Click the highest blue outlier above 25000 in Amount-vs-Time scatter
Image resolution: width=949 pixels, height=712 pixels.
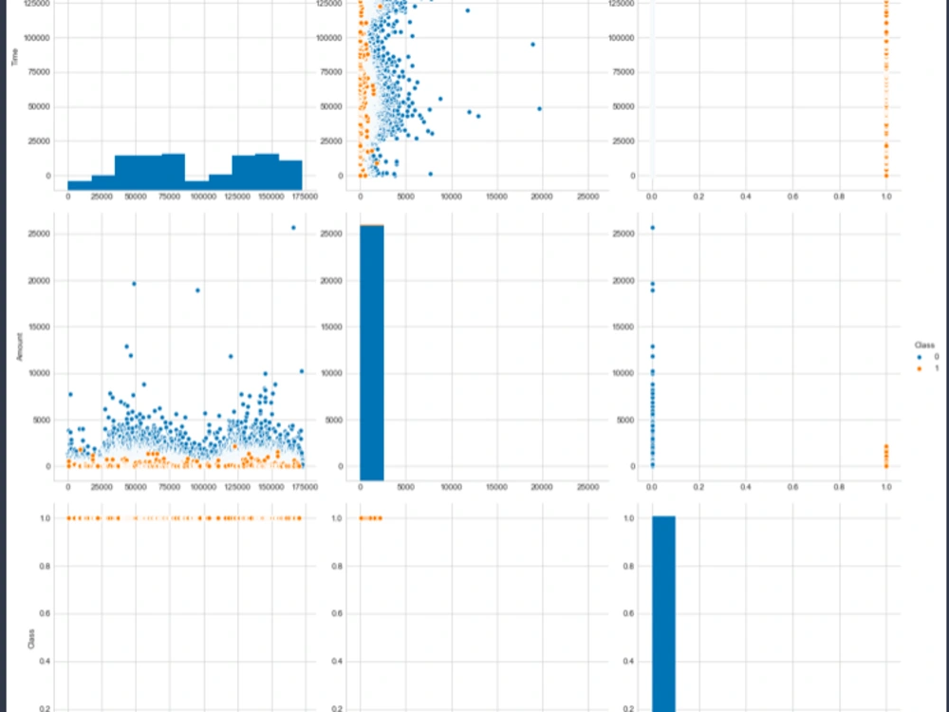293,228
